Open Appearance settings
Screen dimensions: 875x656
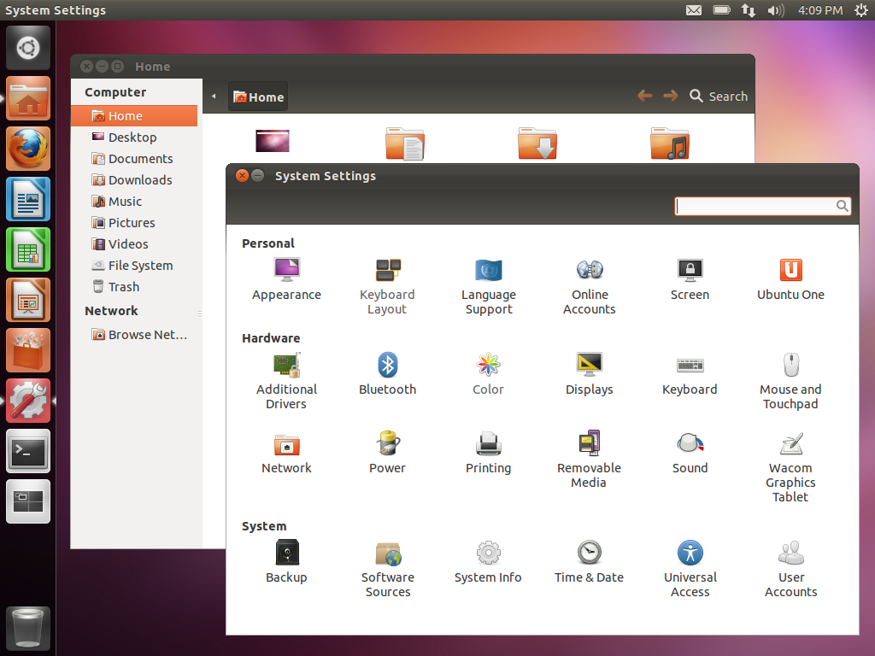[x=286, y=279]
